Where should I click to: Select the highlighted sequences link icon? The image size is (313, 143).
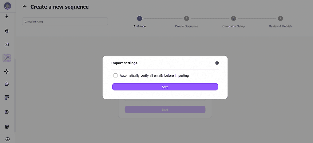click(x=7, y=58)
